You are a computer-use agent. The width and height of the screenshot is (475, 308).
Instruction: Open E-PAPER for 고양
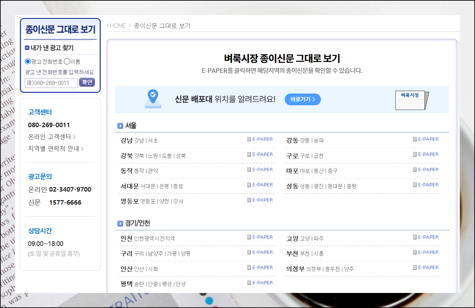[426, 237]
